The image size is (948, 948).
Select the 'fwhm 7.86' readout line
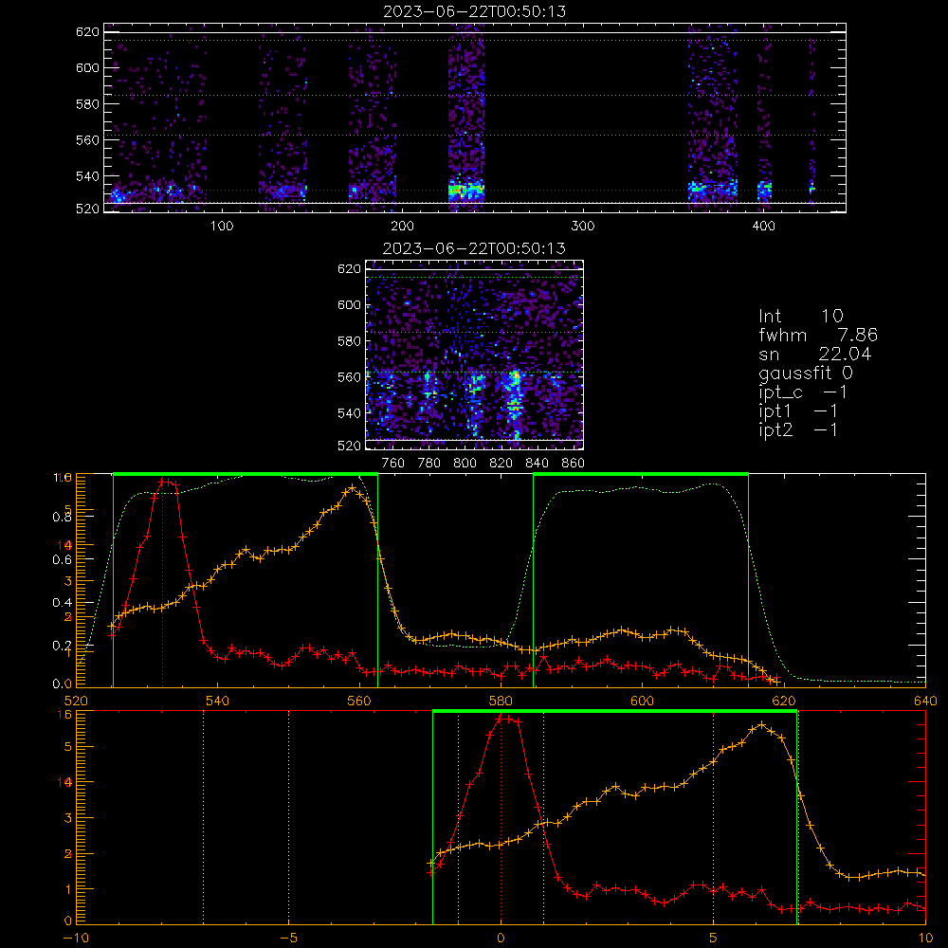tap(818, 335)
